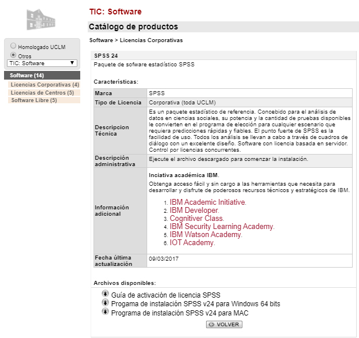
Task: Click the Software breadcrumb
Action: [101, 40]
